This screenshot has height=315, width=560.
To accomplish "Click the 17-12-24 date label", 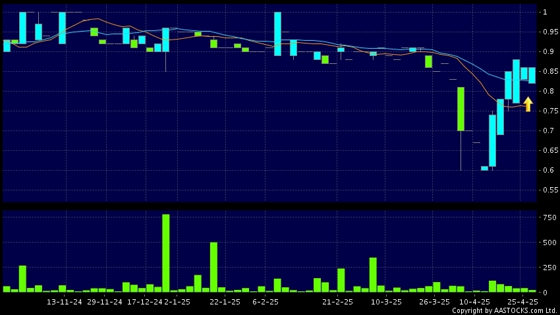I will 145,302.
